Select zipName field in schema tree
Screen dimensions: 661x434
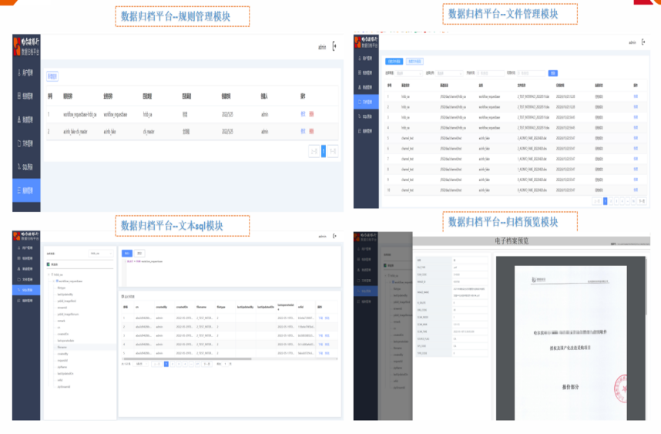62,367
